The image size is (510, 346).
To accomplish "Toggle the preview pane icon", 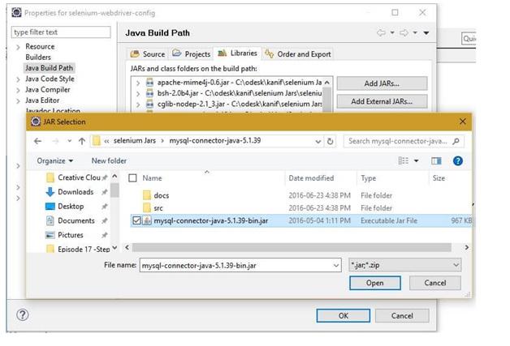I will pyautogui.click(x=436, y=161).
